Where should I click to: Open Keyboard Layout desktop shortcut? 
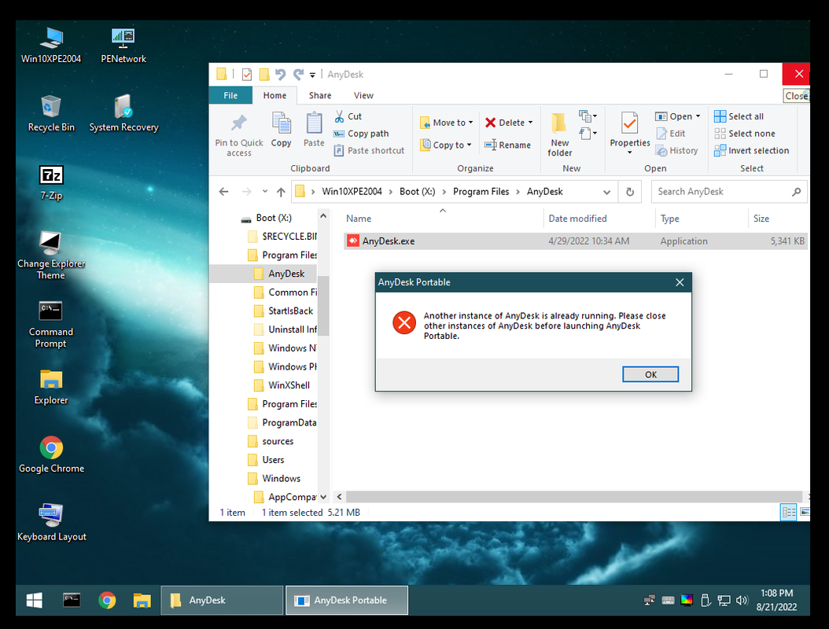click(51, 522)
